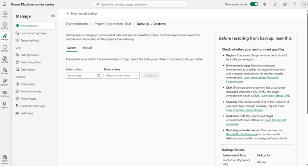Click the page vertical scrollbar

(307, 63)
